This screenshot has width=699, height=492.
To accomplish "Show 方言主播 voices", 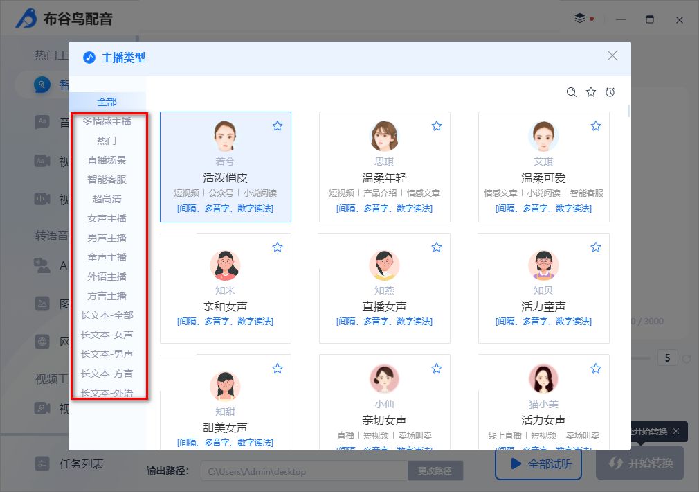I will (107, 296).
